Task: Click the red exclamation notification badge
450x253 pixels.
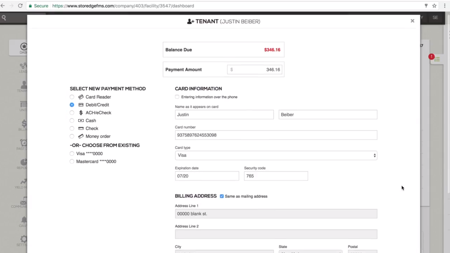Action: 431,57
